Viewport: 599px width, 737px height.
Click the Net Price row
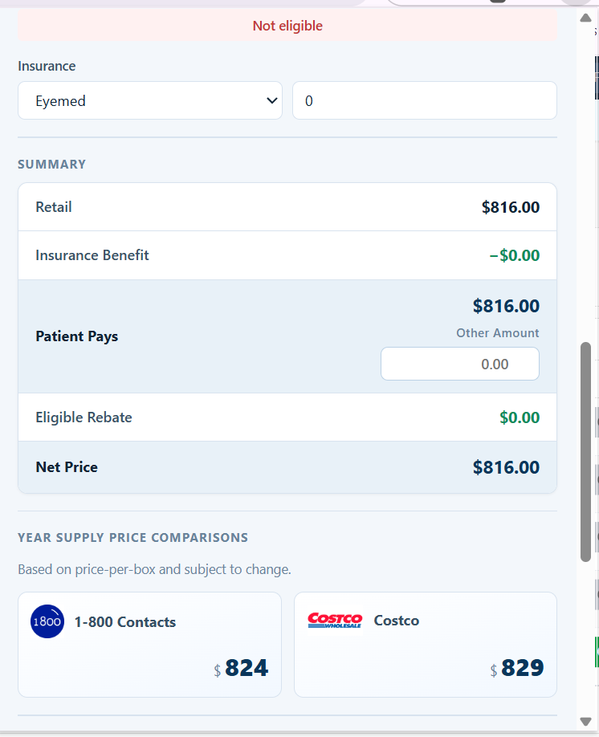(x=287, y=466)
